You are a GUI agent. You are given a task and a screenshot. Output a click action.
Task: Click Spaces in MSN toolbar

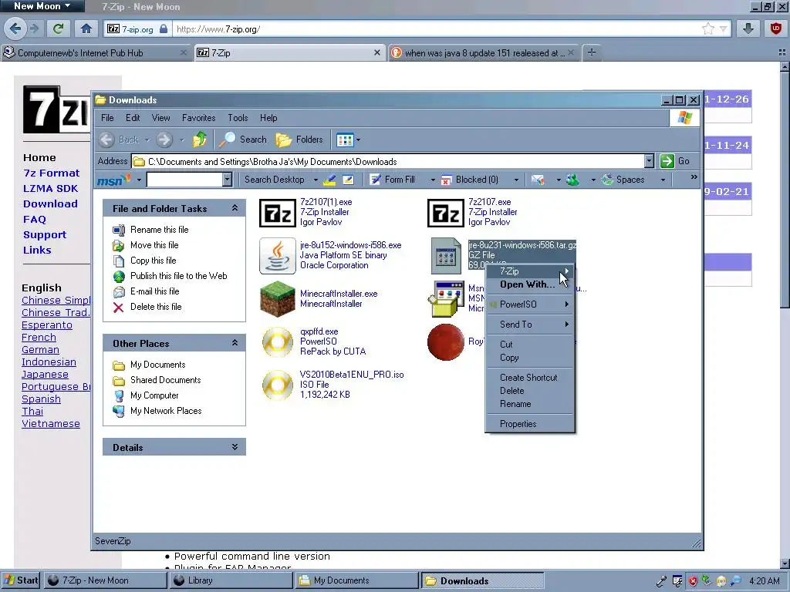point(623,180)
